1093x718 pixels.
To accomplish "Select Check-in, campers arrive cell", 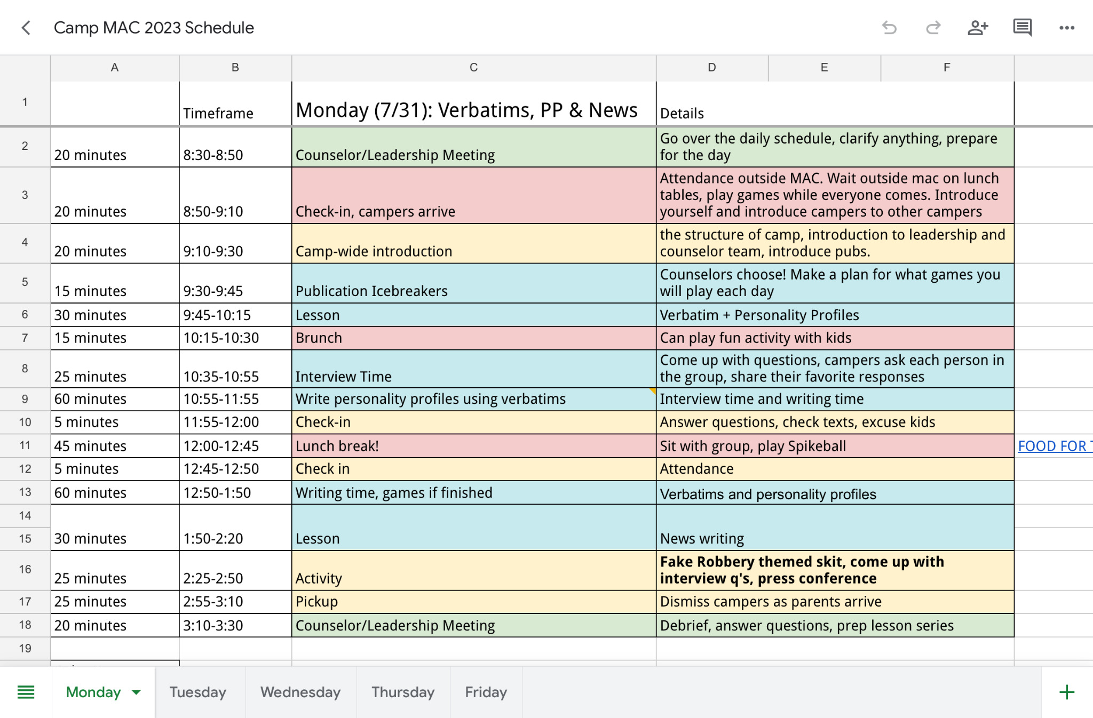I will click(474, 195).
